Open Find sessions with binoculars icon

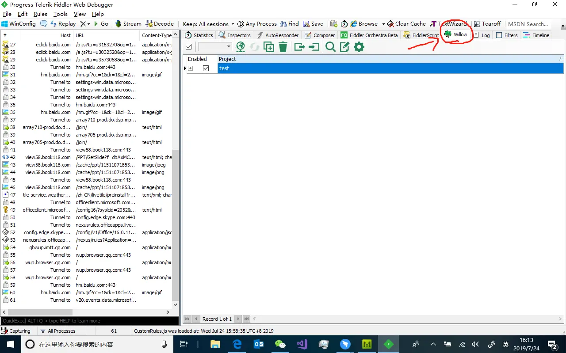(289, 24)
